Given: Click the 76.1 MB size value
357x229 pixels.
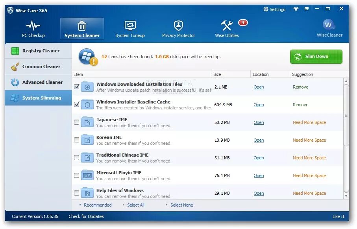Looking at the screenshot, I should (x=222, y=176).
